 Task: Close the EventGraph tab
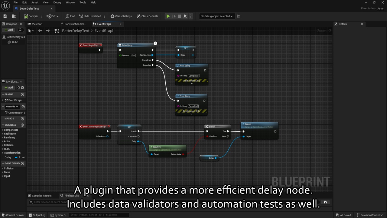[x=121, y=24]
